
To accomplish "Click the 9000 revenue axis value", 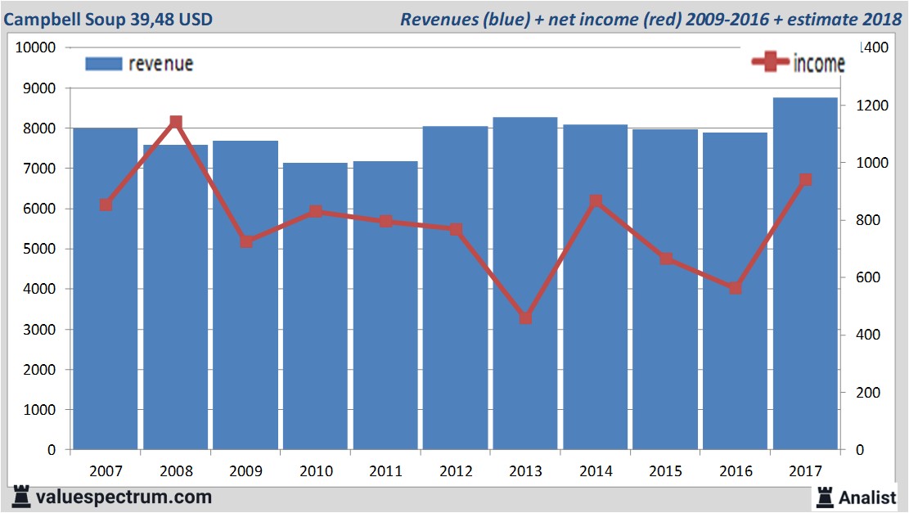I will point(39,88).
